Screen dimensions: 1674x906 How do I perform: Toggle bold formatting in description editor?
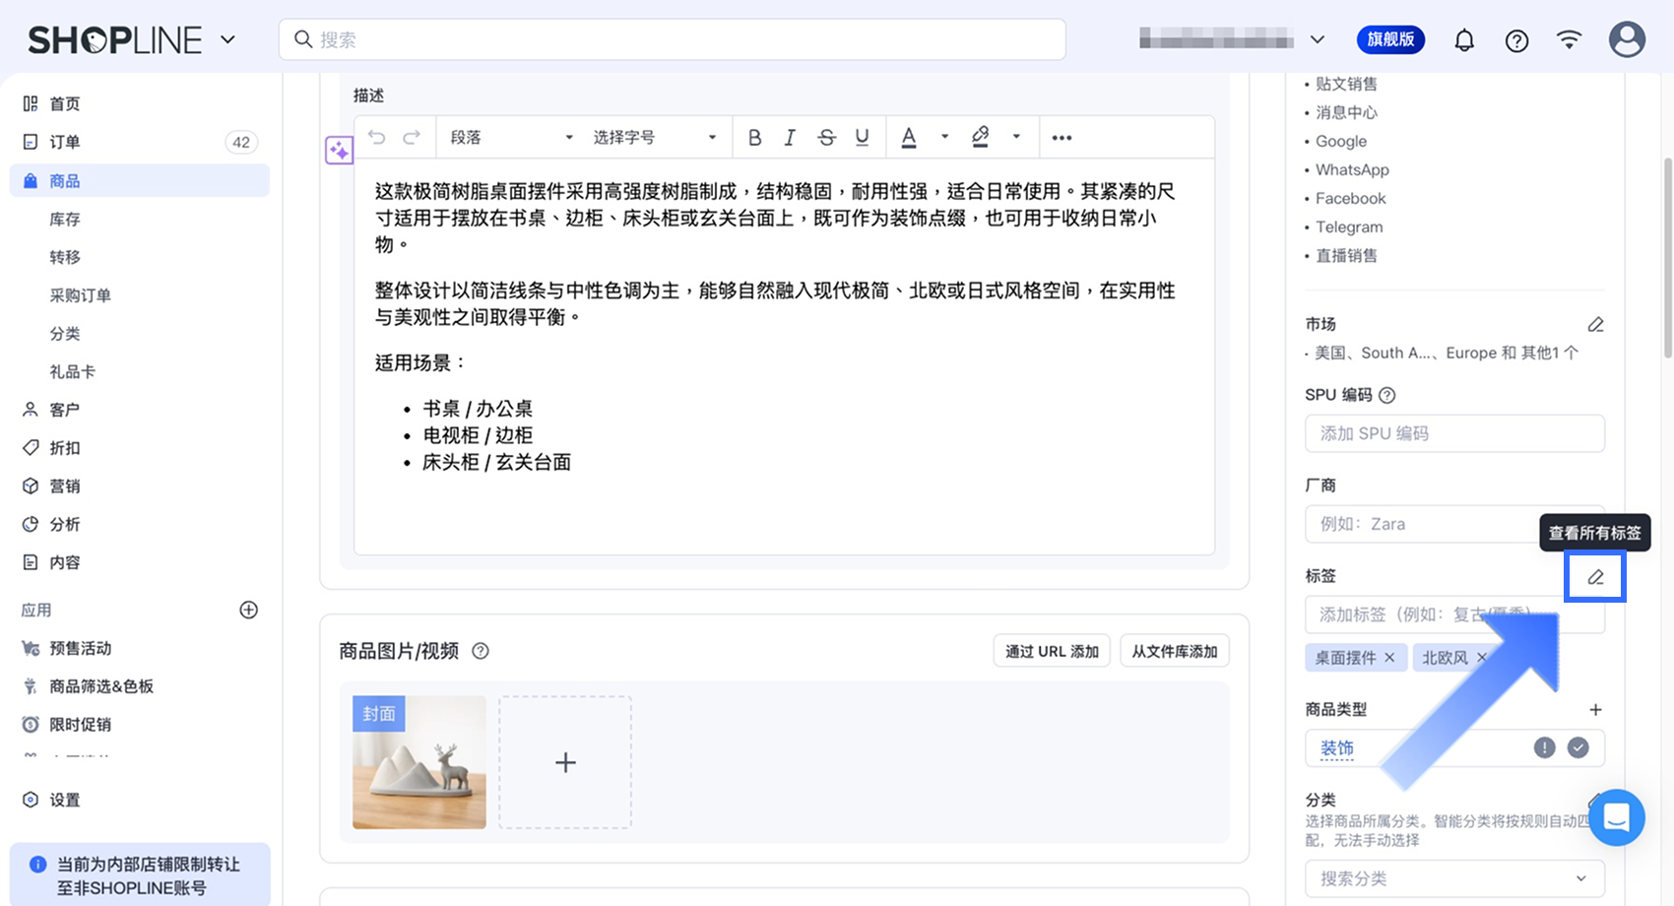pyautogui.click(x=754, y=137)
